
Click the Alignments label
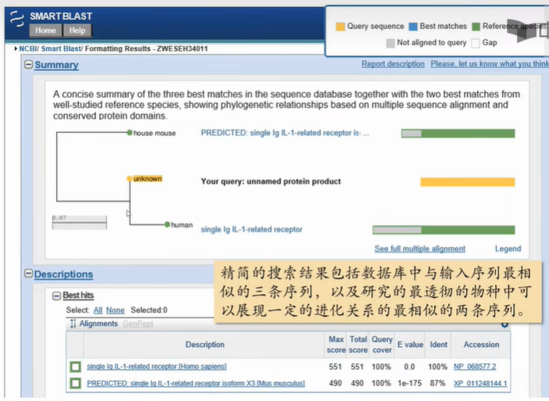[x=99, y=324]
